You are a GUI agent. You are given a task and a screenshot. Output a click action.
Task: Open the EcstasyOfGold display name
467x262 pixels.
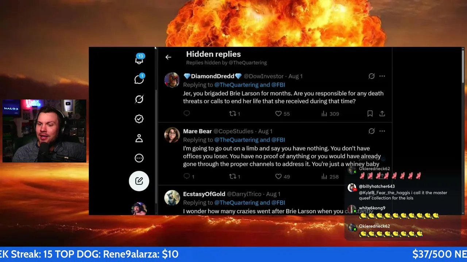pos(204,194)
